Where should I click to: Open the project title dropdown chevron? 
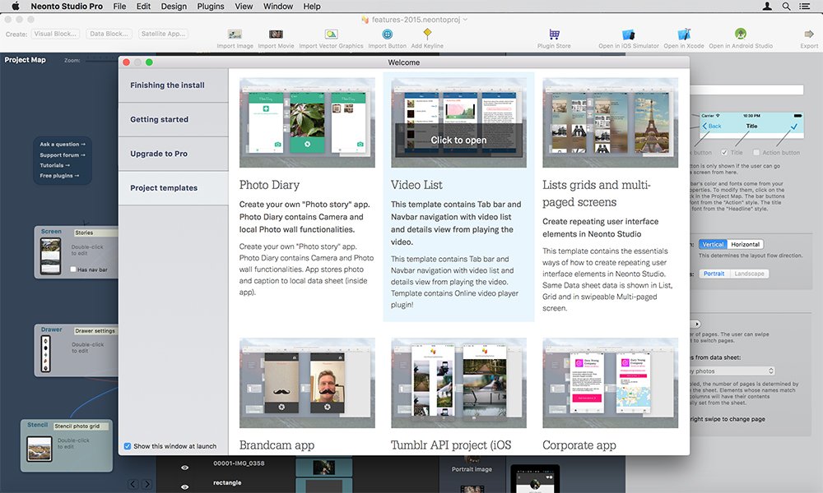(x=465, y=20)
